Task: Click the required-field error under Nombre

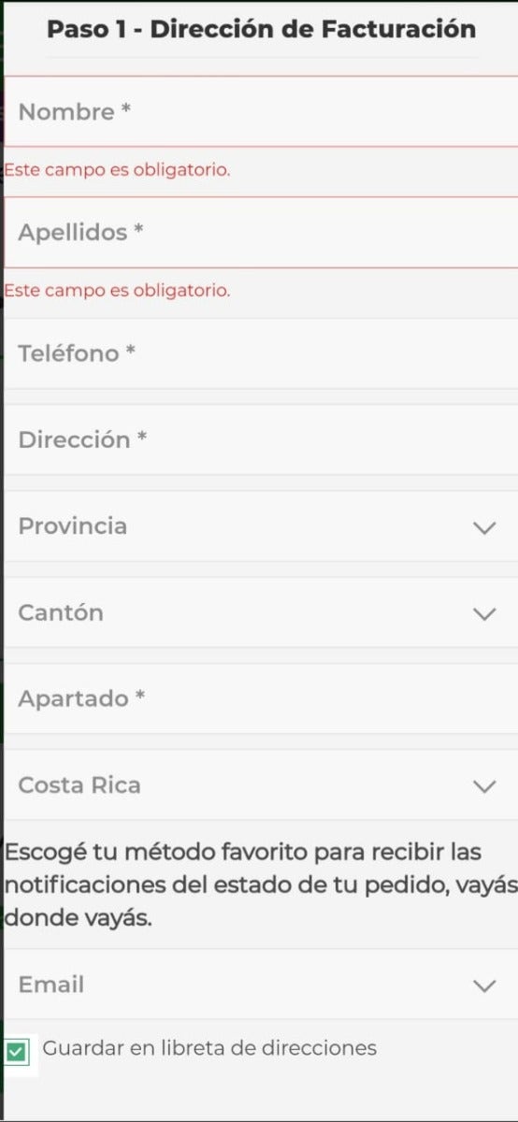Action: [x=117, y=170]
